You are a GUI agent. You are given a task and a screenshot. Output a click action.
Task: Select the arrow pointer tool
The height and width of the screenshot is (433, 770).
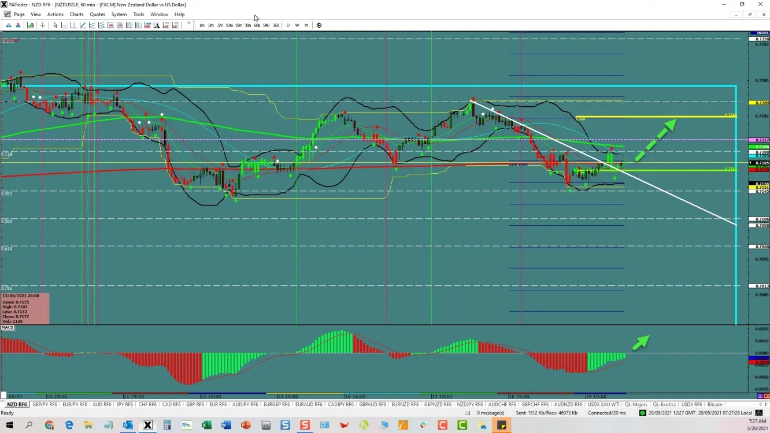[x=55, y=25]
